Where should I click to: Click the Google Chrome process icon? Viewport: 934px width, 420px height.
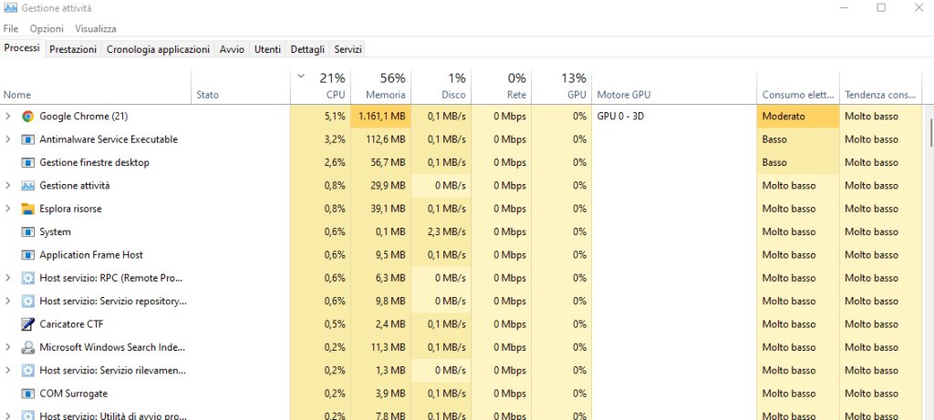(27, 117)
